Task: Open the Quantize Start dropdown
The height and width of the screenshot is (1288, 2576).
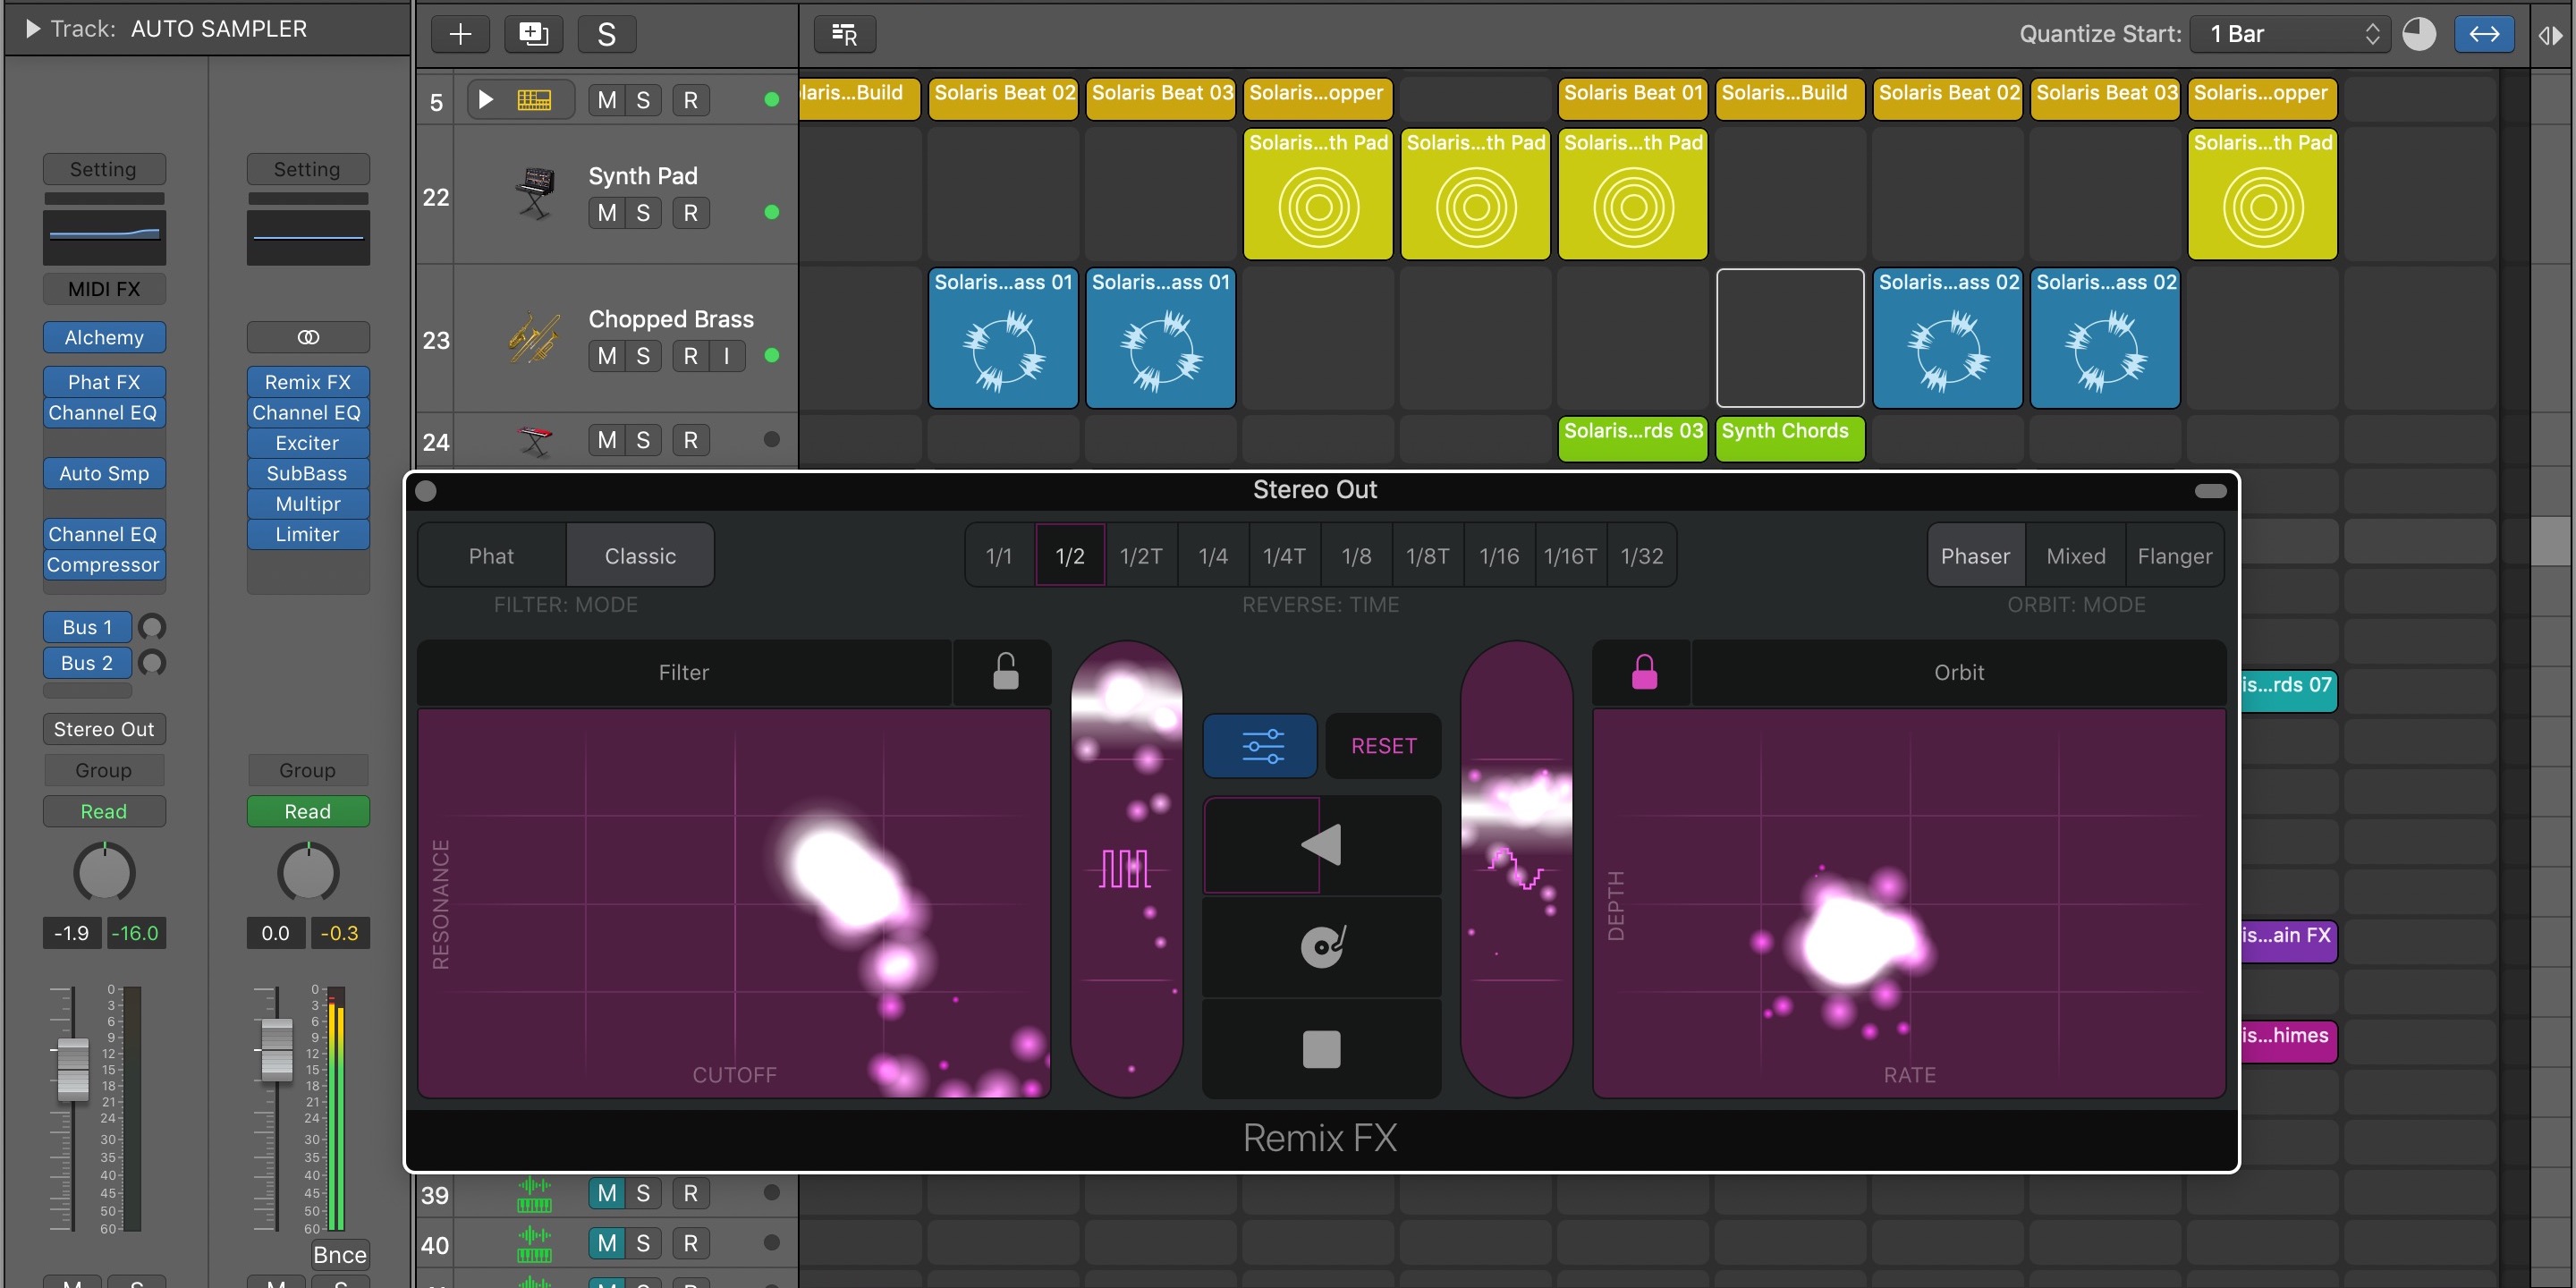Action: [x=2289, y=34]
